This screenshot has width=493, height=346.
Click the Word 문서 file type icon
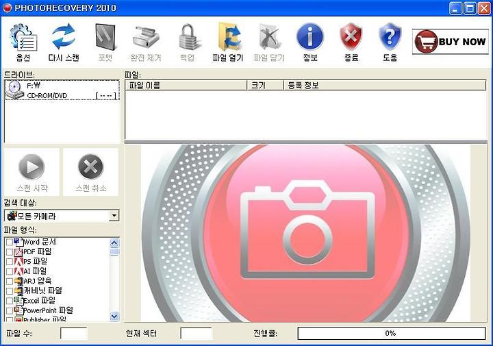[x=19, y=242]
